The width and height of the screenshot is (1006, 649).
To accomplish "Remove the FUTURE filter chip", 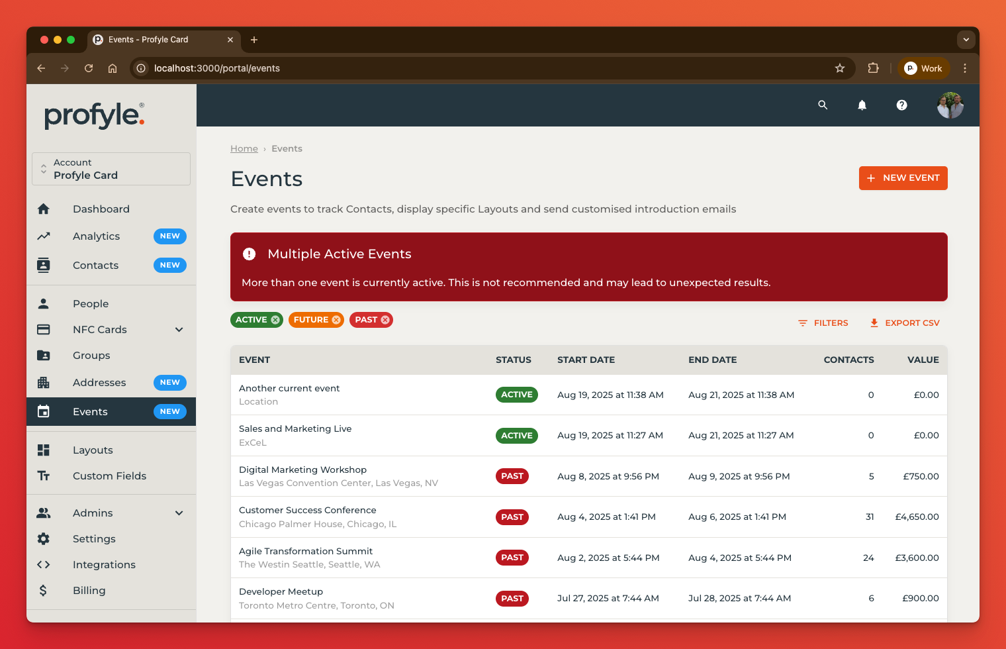I will click(336, 320).
